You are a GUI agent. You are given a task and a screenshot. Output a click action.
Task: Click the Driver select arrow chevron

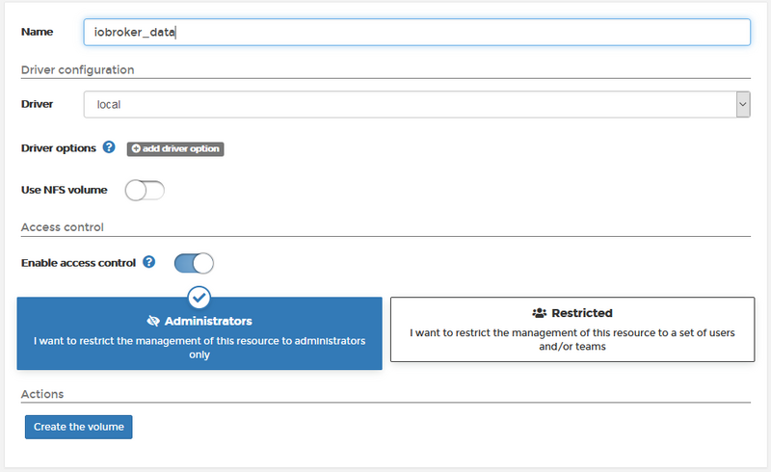pos(742,104)
